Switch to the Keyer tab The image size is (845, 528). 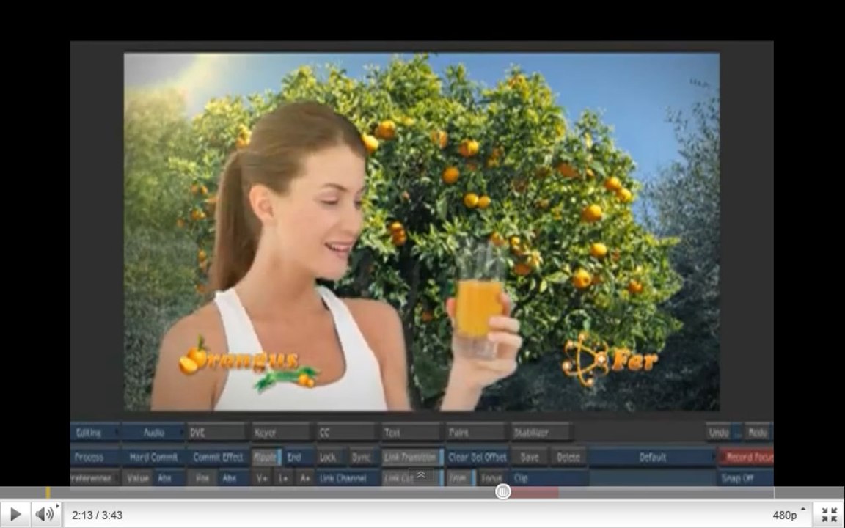click(282, 432)
